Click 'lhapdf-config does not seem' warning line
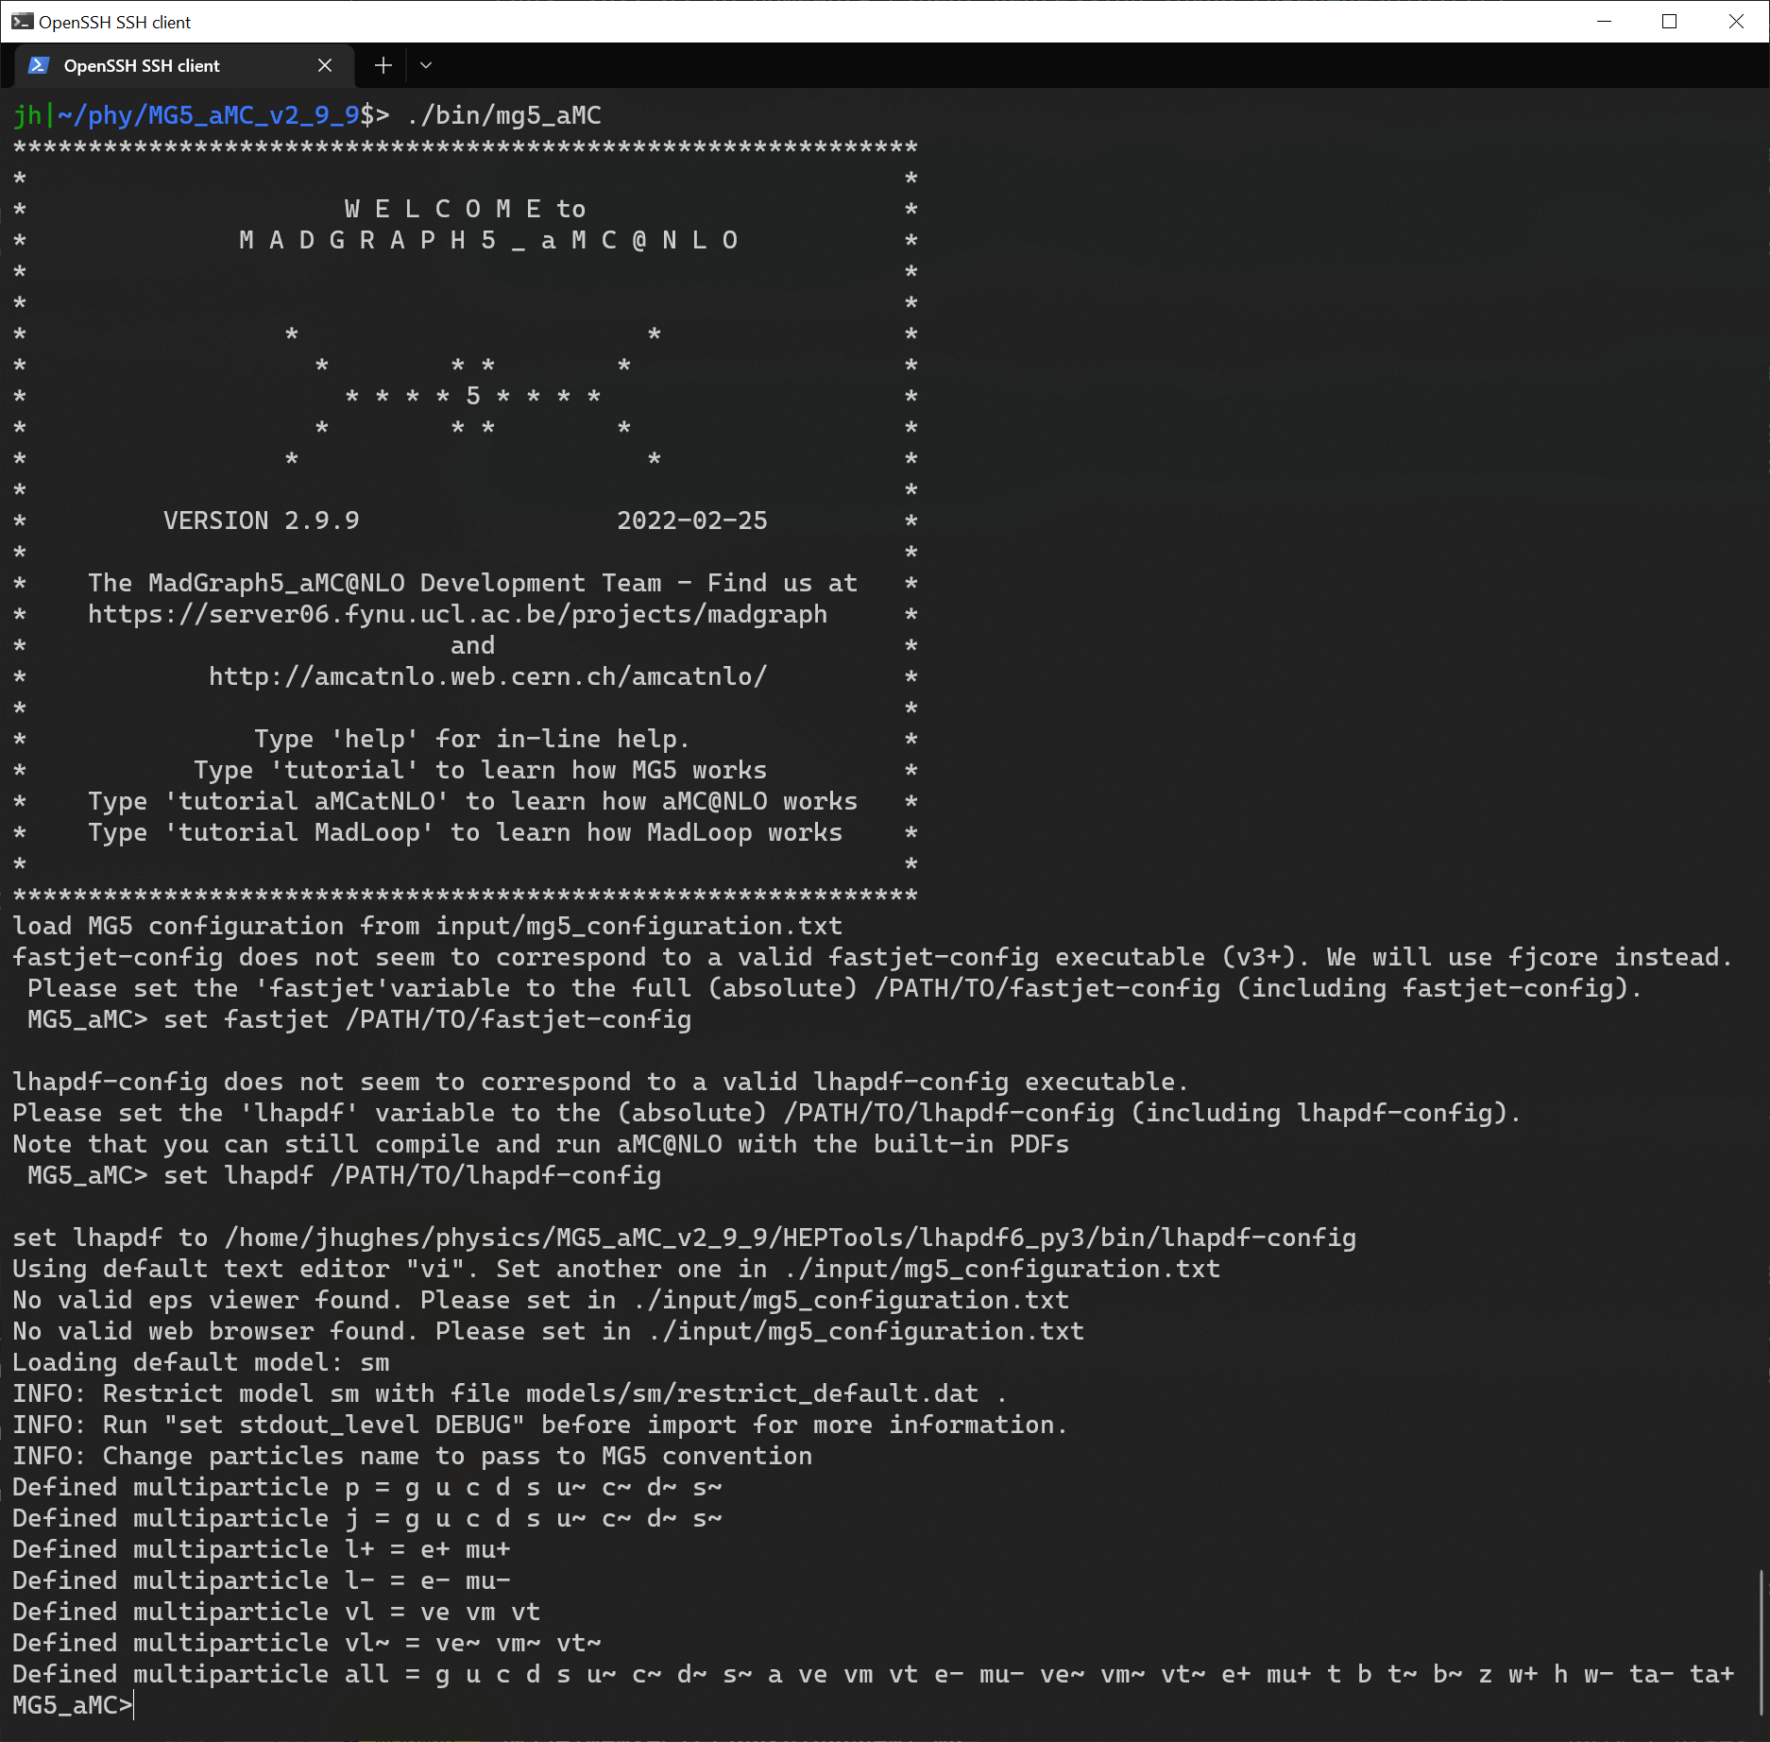The width and height of the screenshot is (1770, 1742). (x=601, y=1082)
